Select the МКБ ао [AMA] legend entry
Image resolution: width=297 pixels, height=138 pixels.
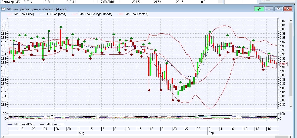pyautogui.click(x=53, y=14)
